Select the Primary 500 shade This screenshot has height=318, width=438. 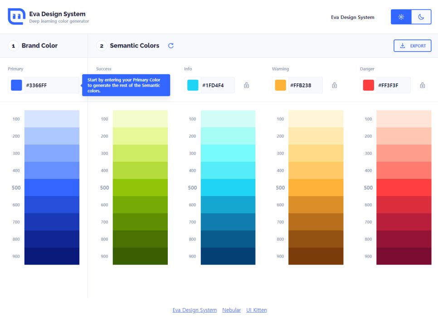(x=52, y=188)
